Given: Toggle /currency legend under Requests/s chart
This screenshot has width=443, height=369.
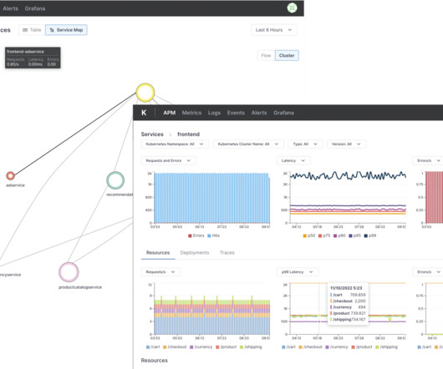Looking at the screenshot, I should click(201, 347).
